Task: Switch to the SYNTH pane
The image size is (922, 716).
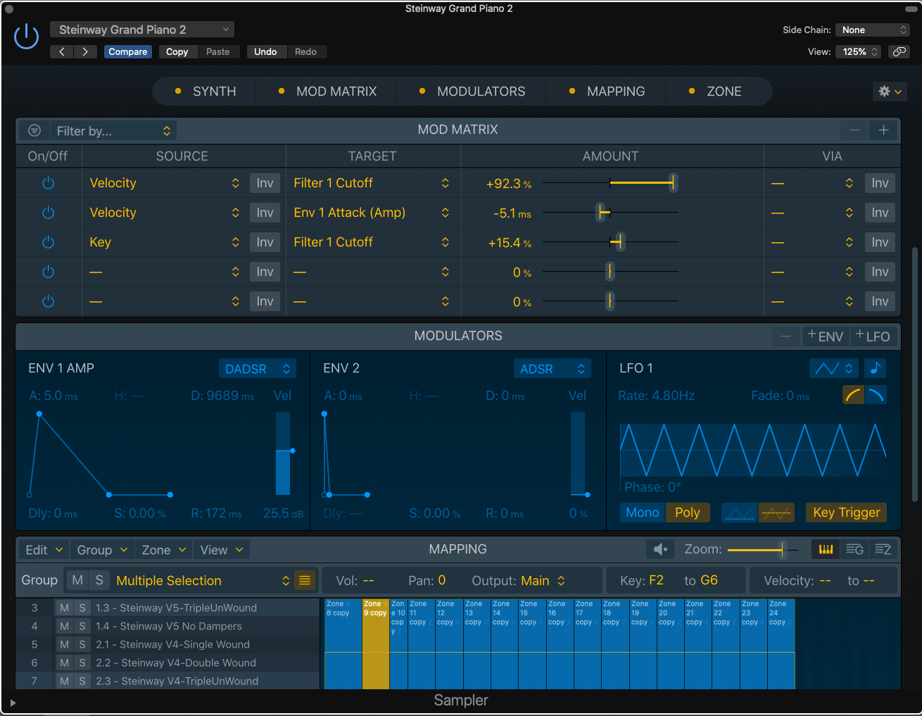Action: 206,92
